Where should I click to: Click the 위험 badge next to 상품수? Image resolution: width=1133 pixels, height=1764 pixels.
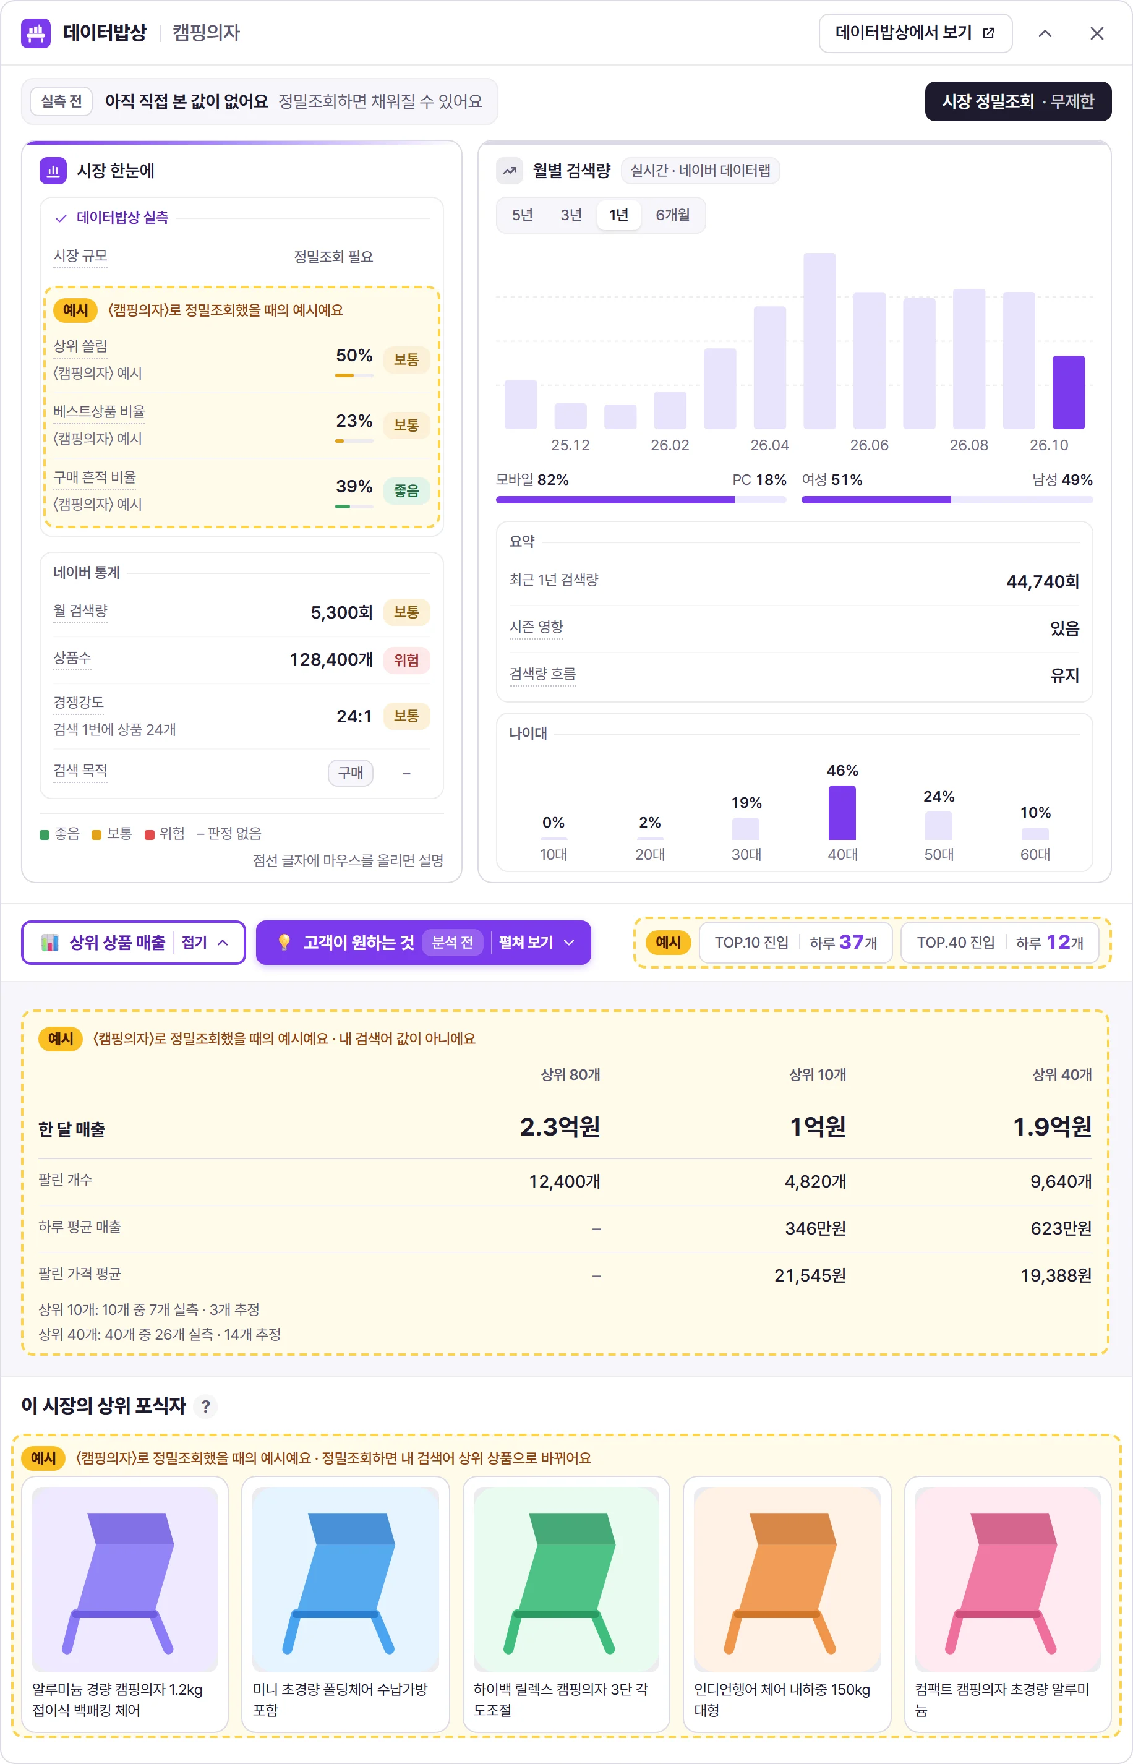(406, 660)
